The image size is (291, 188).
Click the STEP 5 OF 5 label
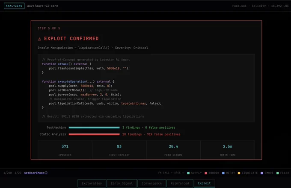coord(49,28)
